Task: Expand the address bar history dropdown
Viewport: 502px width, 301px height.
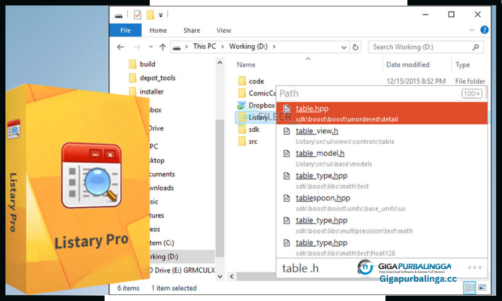Action: click(344, 47)
